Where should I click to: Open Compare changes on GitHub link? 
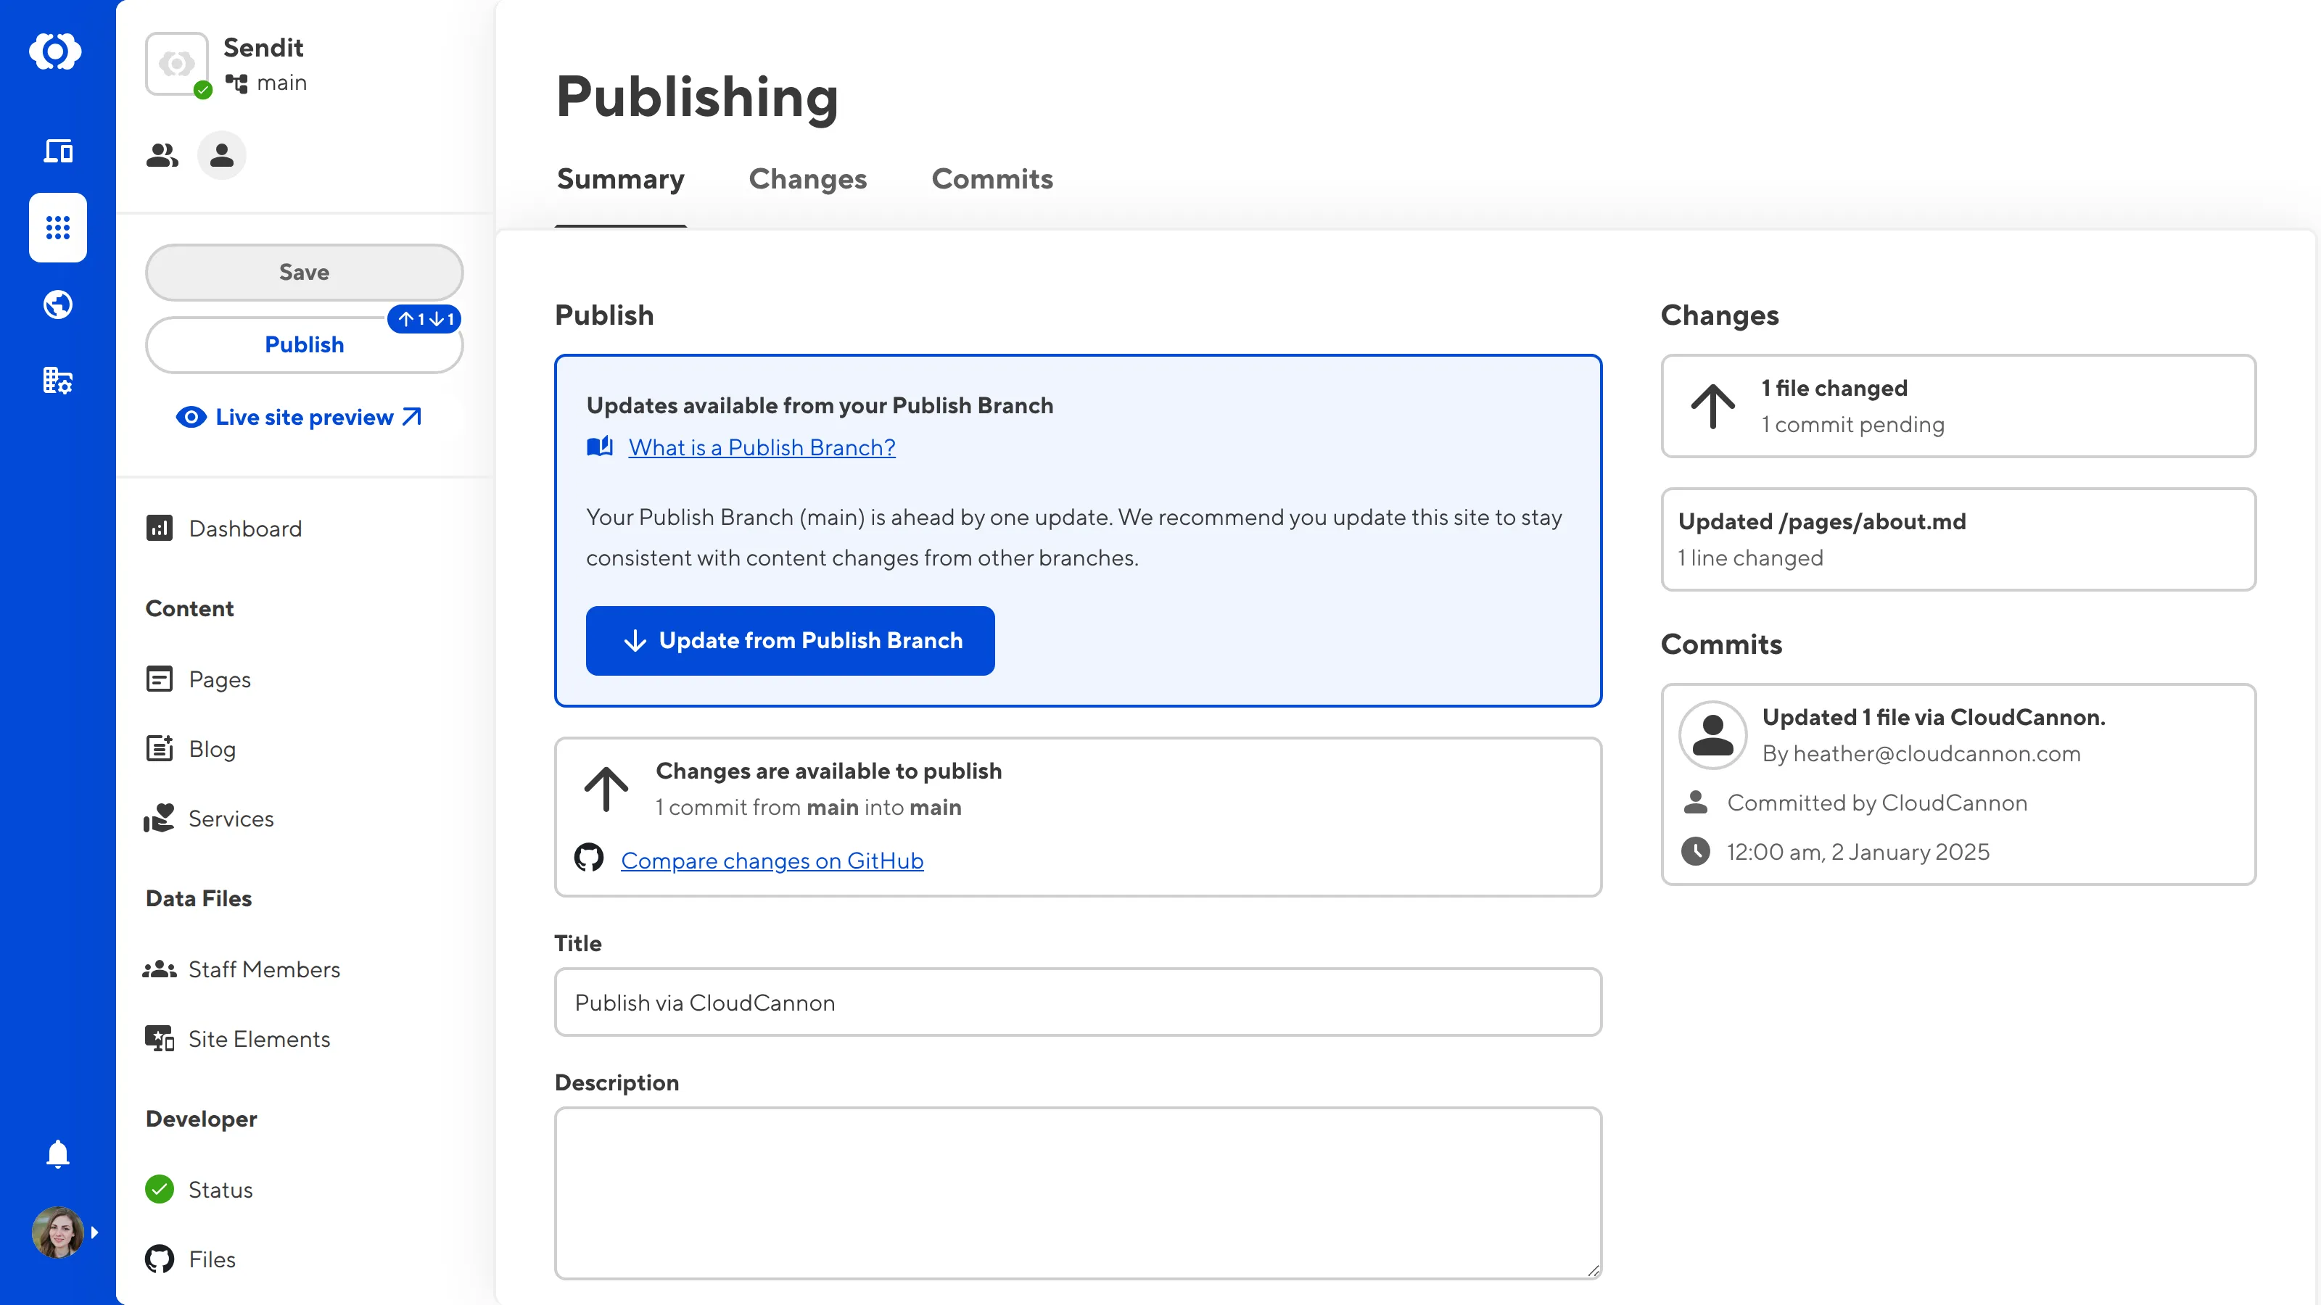coord(771,861)
